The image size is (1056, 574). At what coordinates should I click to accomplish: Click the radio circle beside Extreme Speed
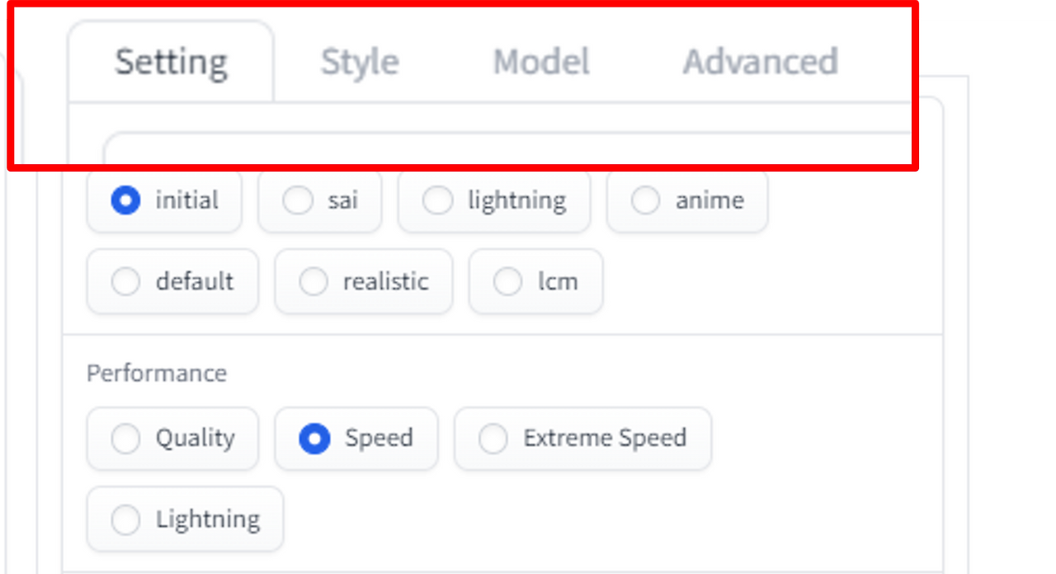click(493, 439)
